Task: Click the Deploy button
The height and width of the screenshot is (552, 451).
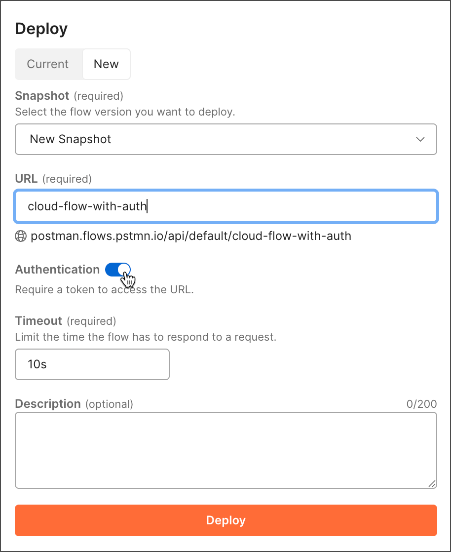Action: pyautogui.click(x=225, y=520)
